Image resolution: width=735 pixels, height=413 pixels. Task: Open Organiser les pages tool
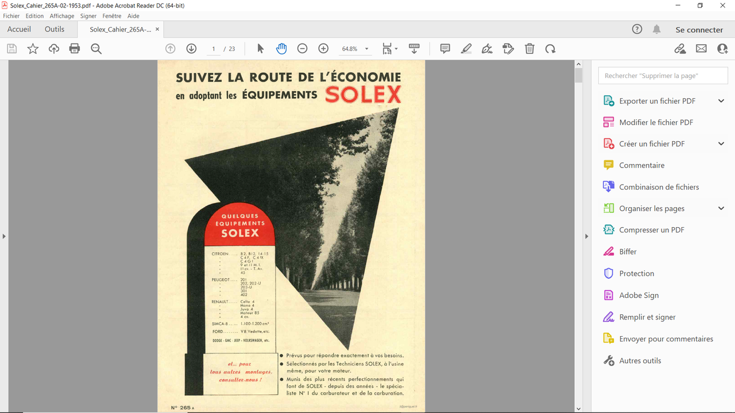pyautogui.click(x=652, y=208)
